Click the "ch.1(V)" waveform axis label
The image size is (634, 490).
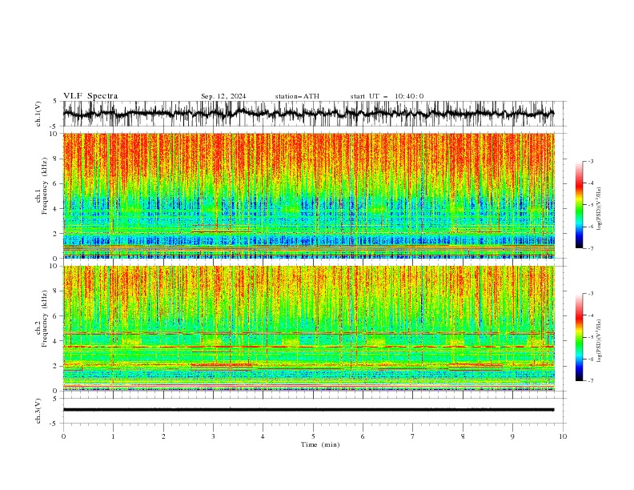[x=38, y=114]
